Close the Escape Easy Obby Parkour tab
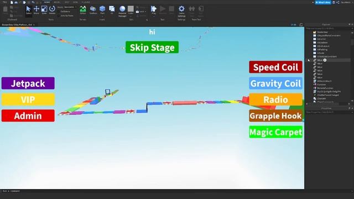 (34, 24)
